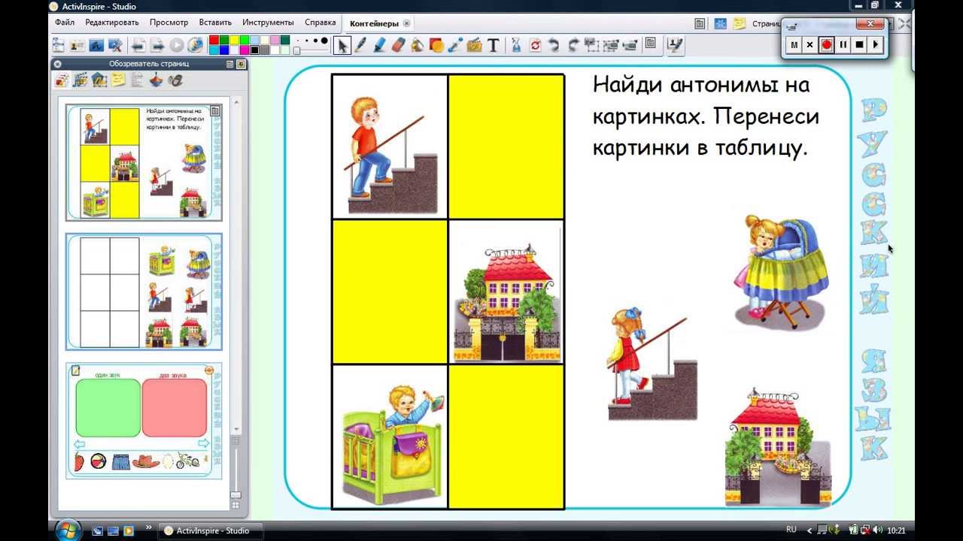The image size is (963, 541).
Task: Open the second page thumbnail with empty table
Action: click(144, 292)
